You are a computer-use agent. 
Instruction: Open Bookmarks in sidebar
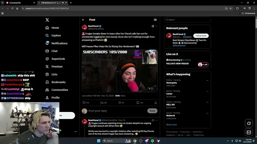(x=55, y=82)
